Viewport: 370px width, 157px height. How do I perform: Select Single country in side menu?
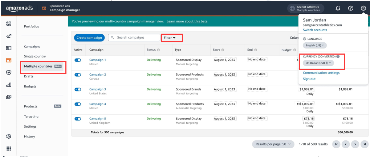coord(35,56)
